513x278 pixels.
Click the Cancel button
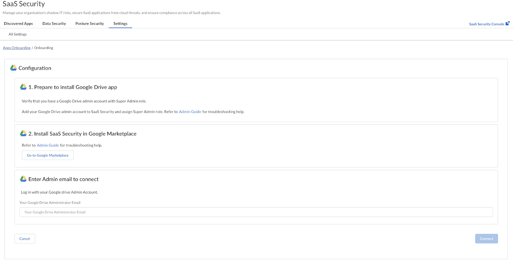click(x=25, y=239)
